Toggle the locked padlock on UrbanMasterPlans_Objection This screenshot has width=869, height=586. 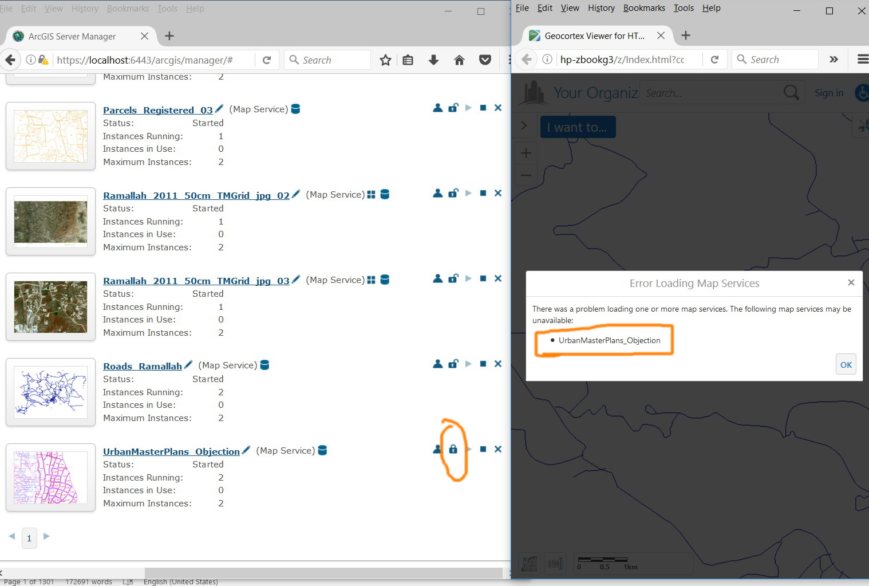click(x=453, y=449)
